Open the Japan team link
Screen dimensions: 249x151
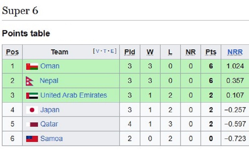(x=50, y=110)
